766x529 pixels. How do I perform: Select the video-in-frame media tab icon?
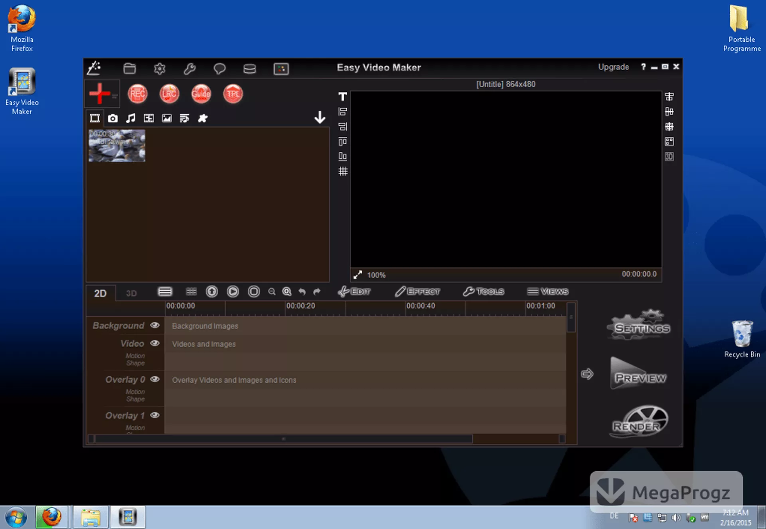pyautogui.click(x=149, y=118)
